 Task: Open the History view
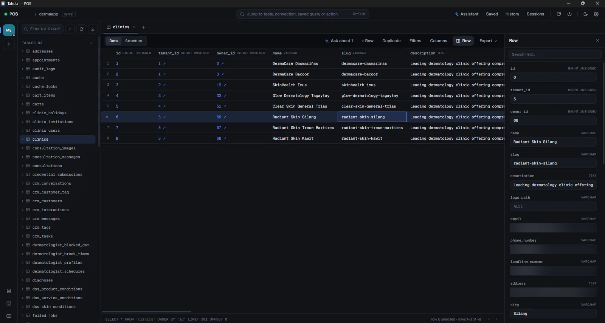[512, 14]
